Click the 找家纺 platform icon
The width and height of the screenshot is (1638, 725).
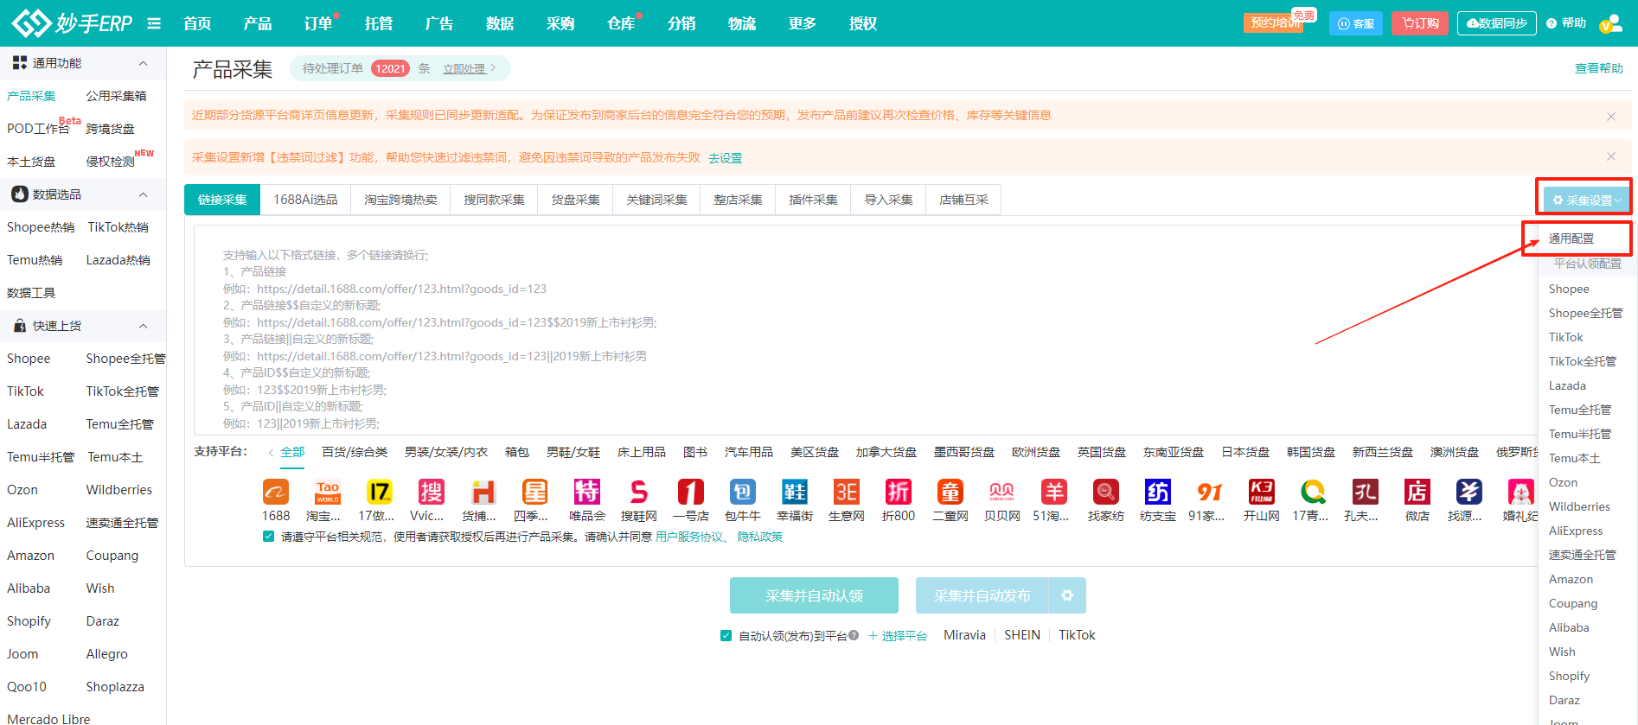pos(1106,492)
